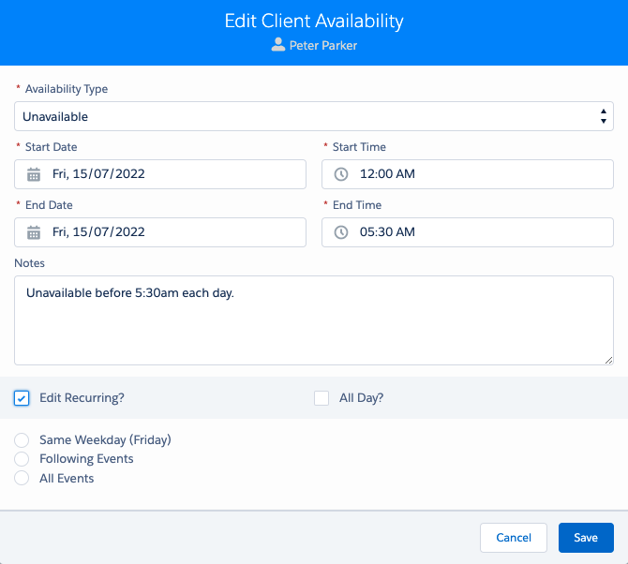Click inside the Notes text area

314,320
